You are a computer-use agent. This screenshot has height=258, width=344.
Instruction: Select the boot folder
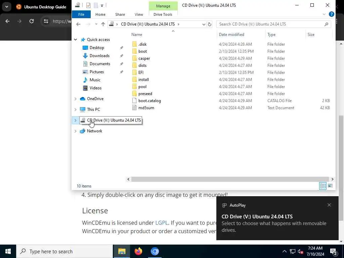coord(142,51)
